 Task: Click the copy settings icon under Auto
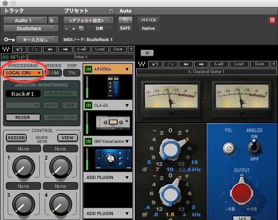pyautogui.click(x=125, y=20)
